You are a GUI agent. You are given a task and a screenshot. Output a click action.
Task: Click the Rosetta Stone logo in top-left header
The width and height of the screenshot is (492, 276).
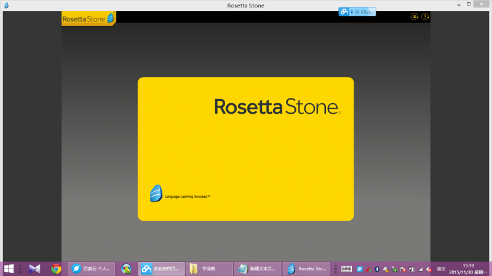[89, 18]
